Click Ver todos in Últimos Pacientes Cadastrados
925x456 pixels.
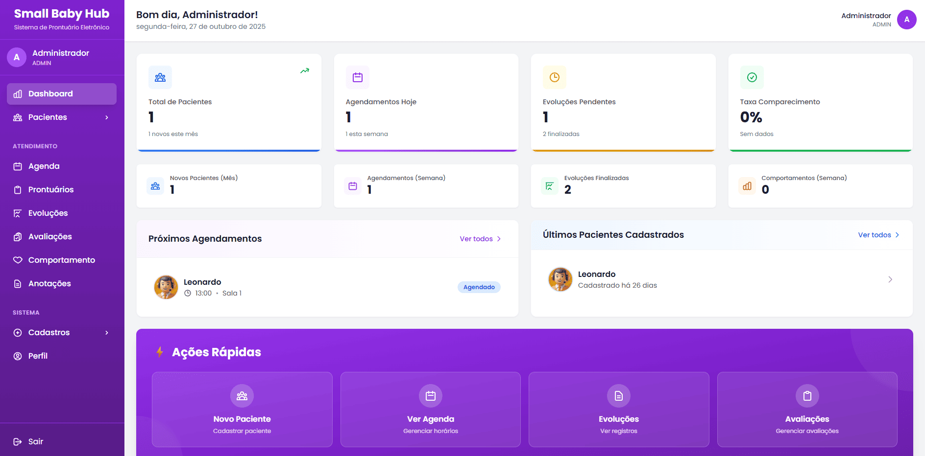coord(878,235)
